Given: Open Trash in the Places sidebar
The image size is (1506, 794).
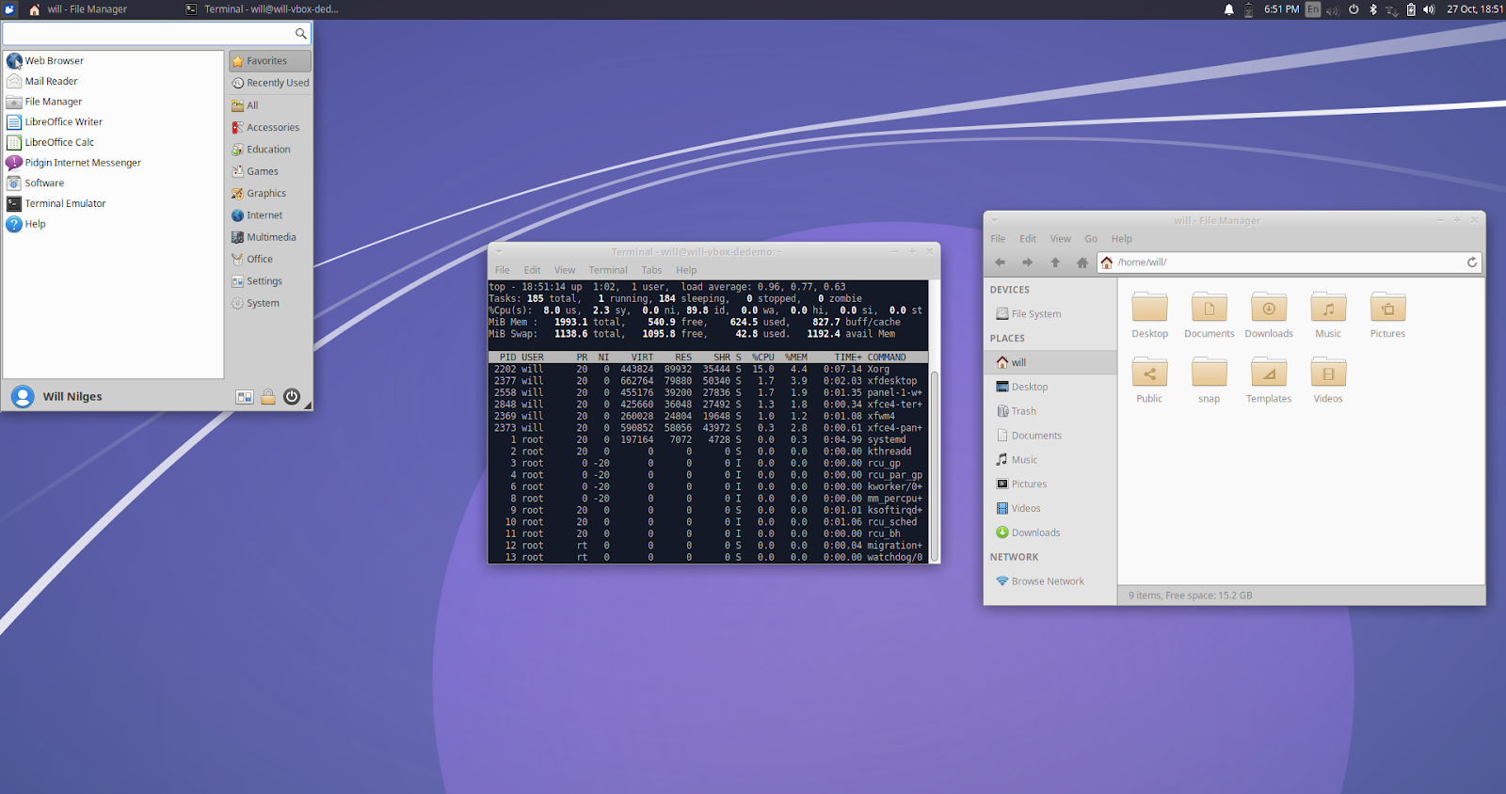Looking at the screenshot, I should pyautogui.click(x=1050, y=411).
